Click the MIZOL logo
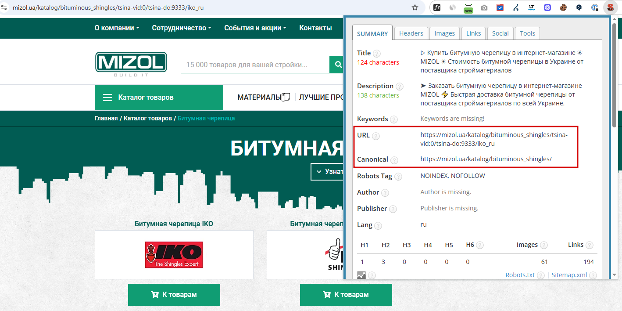 tap(131, 64)
